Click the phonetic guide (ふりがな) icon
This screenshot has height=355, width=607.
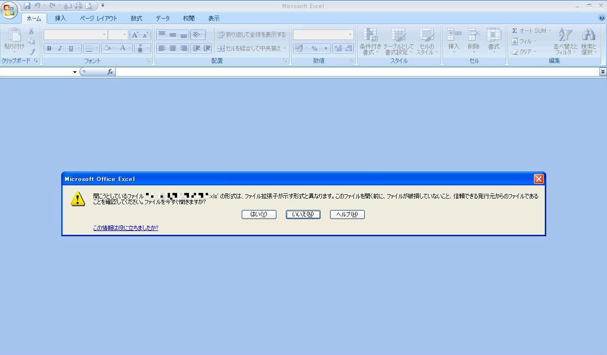pos(141,48)
